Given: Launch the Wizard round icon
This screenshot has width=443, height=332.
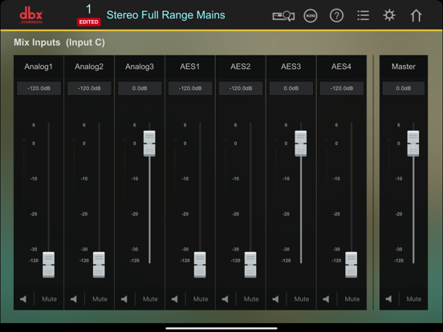Looking at the screenshot, I should click(x=311, y=15).
